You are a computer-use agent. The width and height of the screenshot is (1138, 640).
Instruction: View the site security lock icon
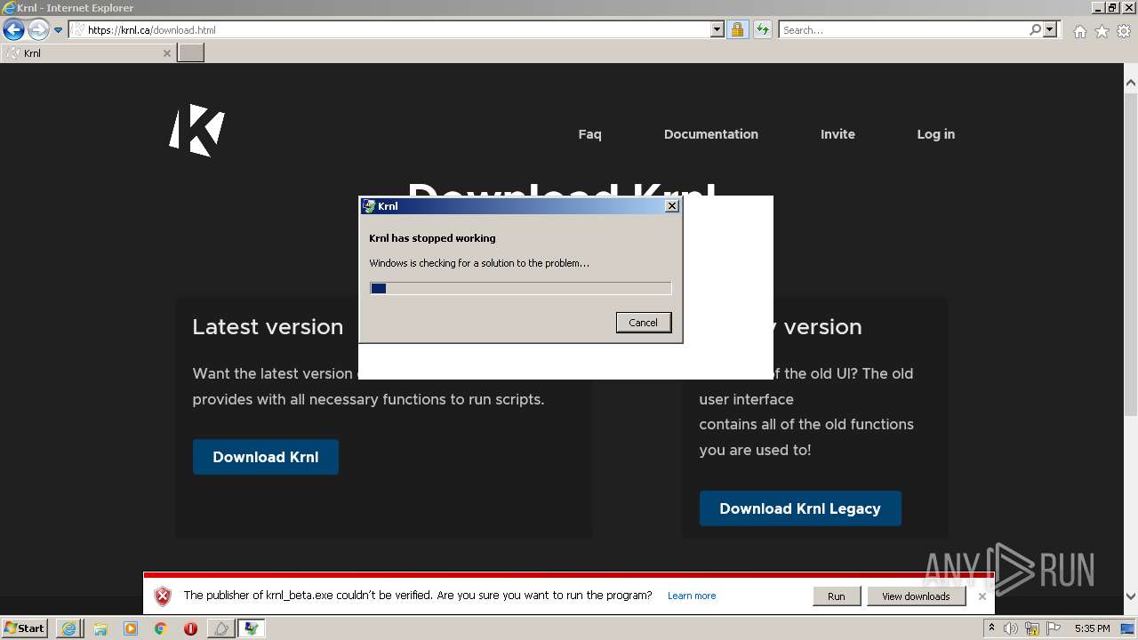point(737,29)
